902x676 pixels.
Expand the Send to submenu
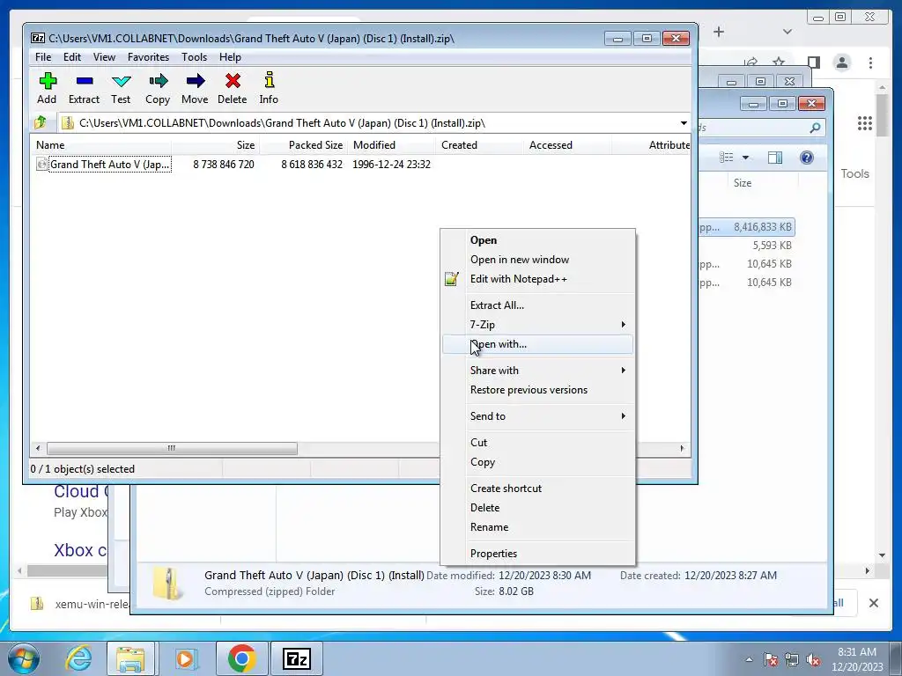pos(537,416)
